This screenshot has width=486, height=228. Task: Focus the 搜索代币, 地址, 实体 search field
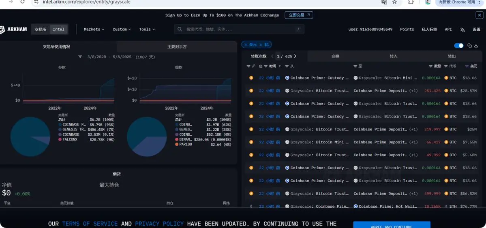click(239, 30)
